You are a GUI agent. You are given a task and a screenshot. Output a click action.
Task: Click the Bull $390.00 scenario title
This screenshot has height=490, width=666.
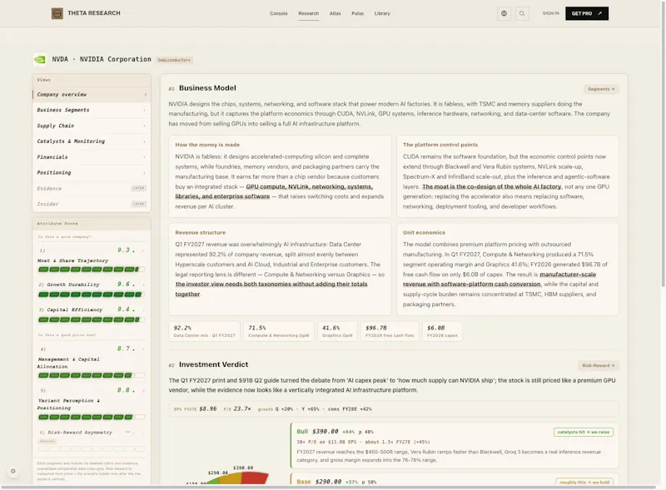pos(318,432)
